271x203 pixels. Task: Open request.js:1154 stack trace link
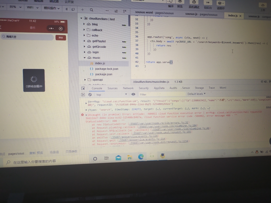[159, 142]
